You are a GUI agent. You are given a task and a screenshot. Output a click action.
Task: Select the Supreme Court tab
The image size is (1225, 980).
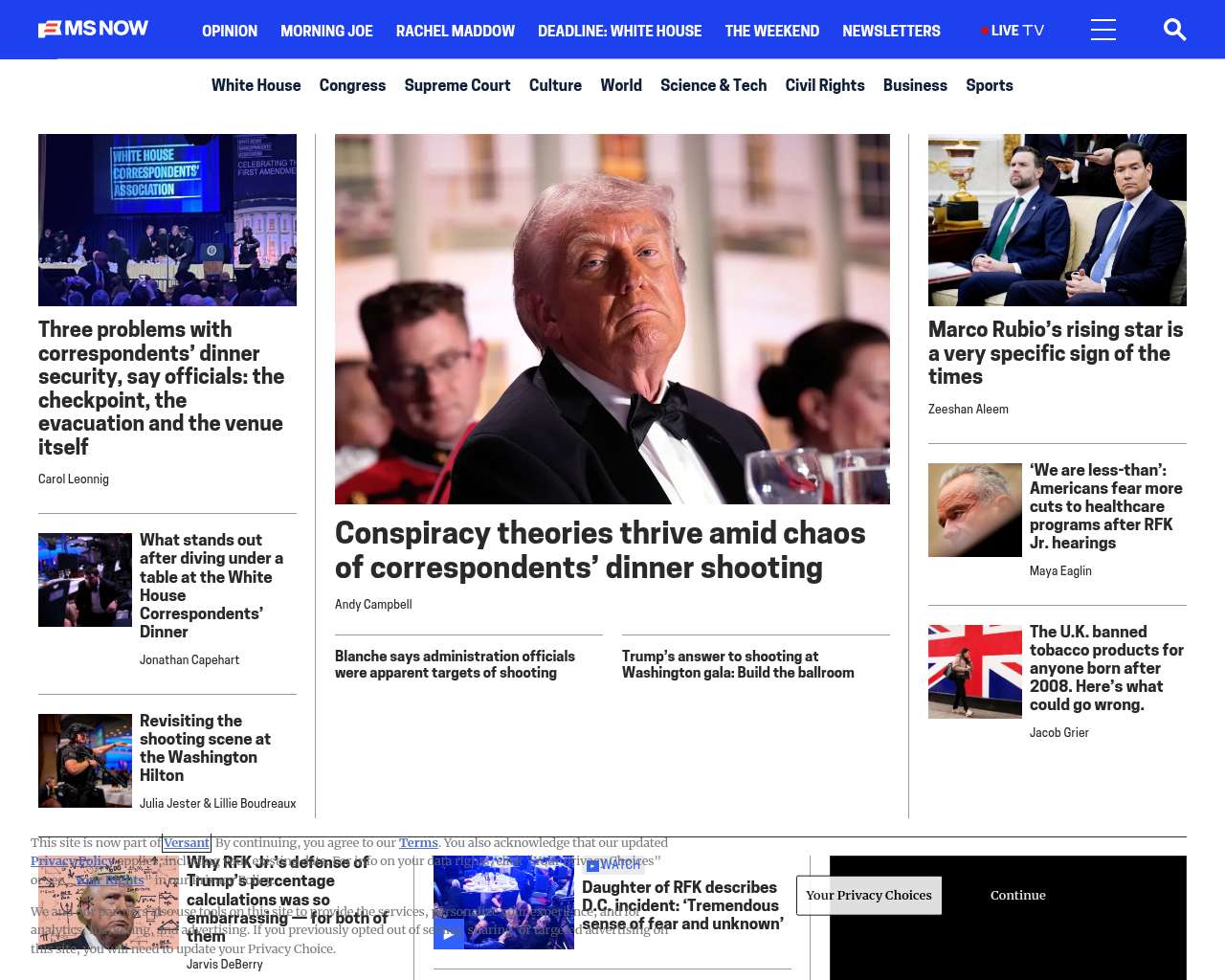pos(457,85)
